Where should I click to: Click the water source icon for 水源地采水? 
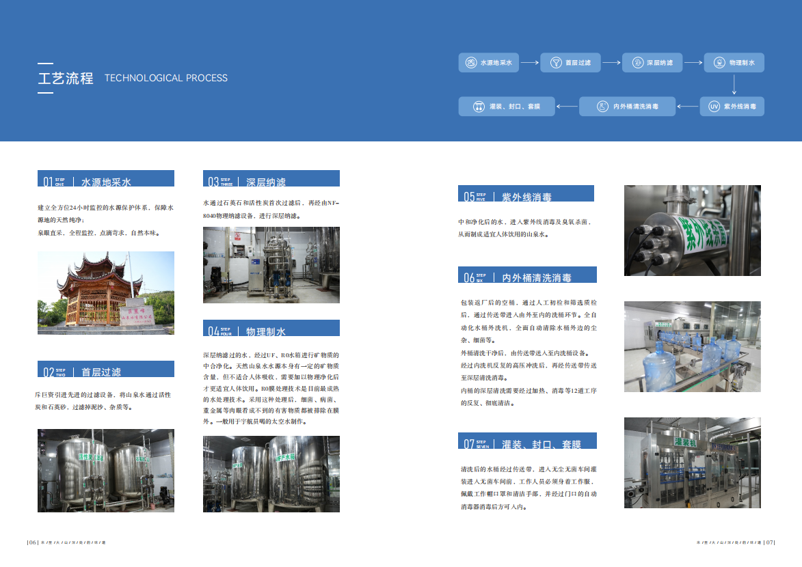tap(471, 63)
